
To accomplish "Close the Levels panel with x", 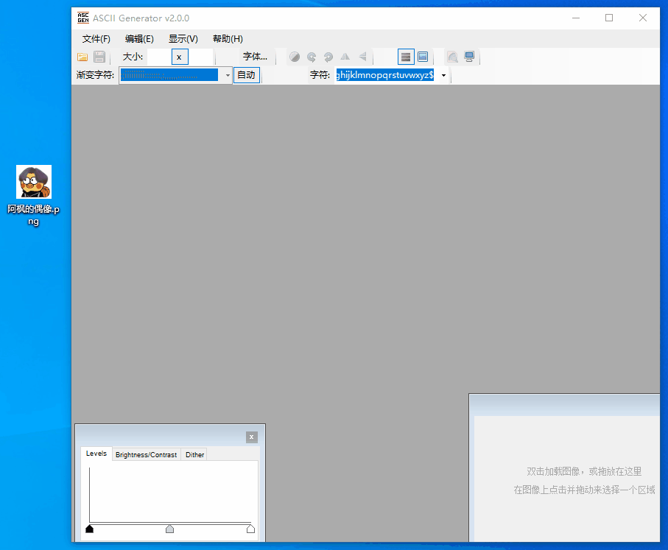I will point(252,437).
